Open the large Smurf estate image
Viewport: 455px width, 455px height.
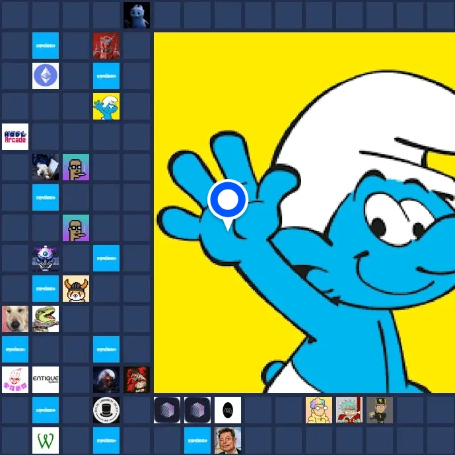coord(304,213)
